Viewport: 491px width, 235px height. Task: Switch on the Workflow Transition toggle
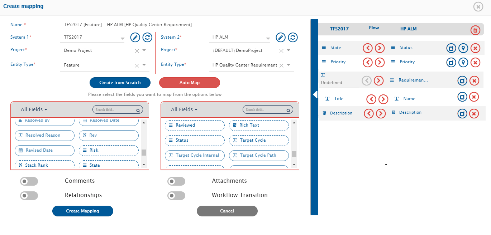click(x=176, y=196)
